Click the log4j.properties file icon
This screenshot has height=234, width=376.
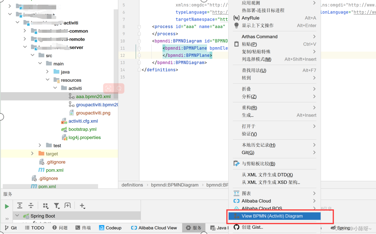pyautogui.click(x=64, y=137)
